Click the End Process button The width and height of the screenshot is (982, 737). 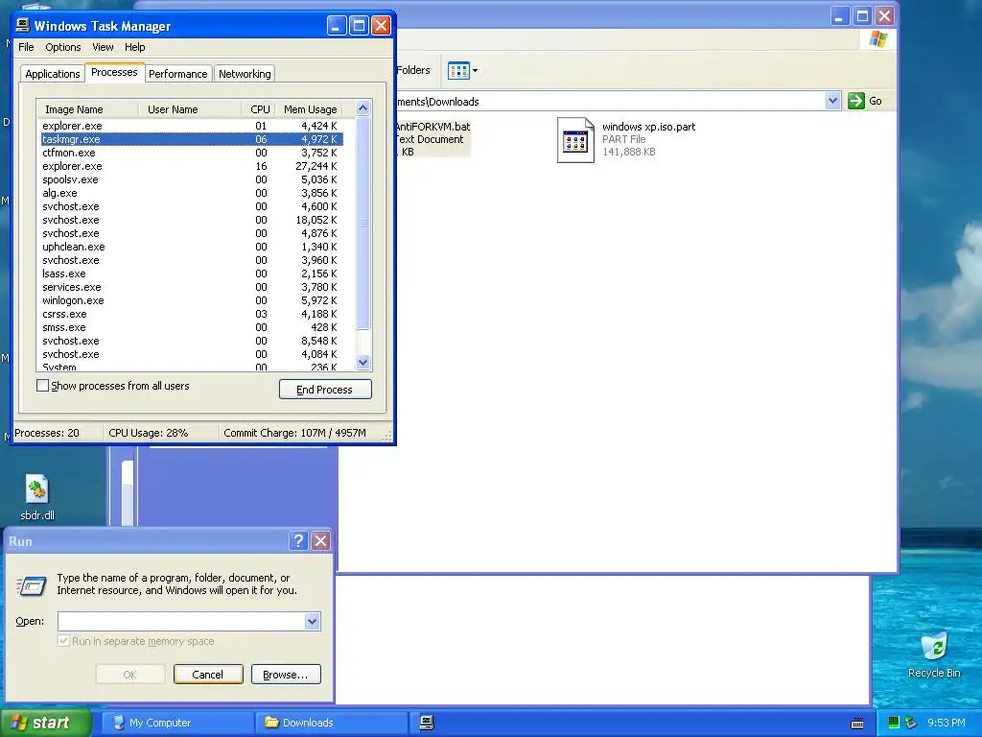(325, 390)
